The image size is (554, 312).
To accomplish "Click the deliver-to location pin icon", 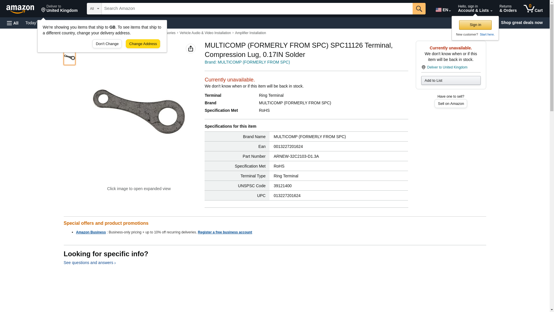I will pos(43,10).
